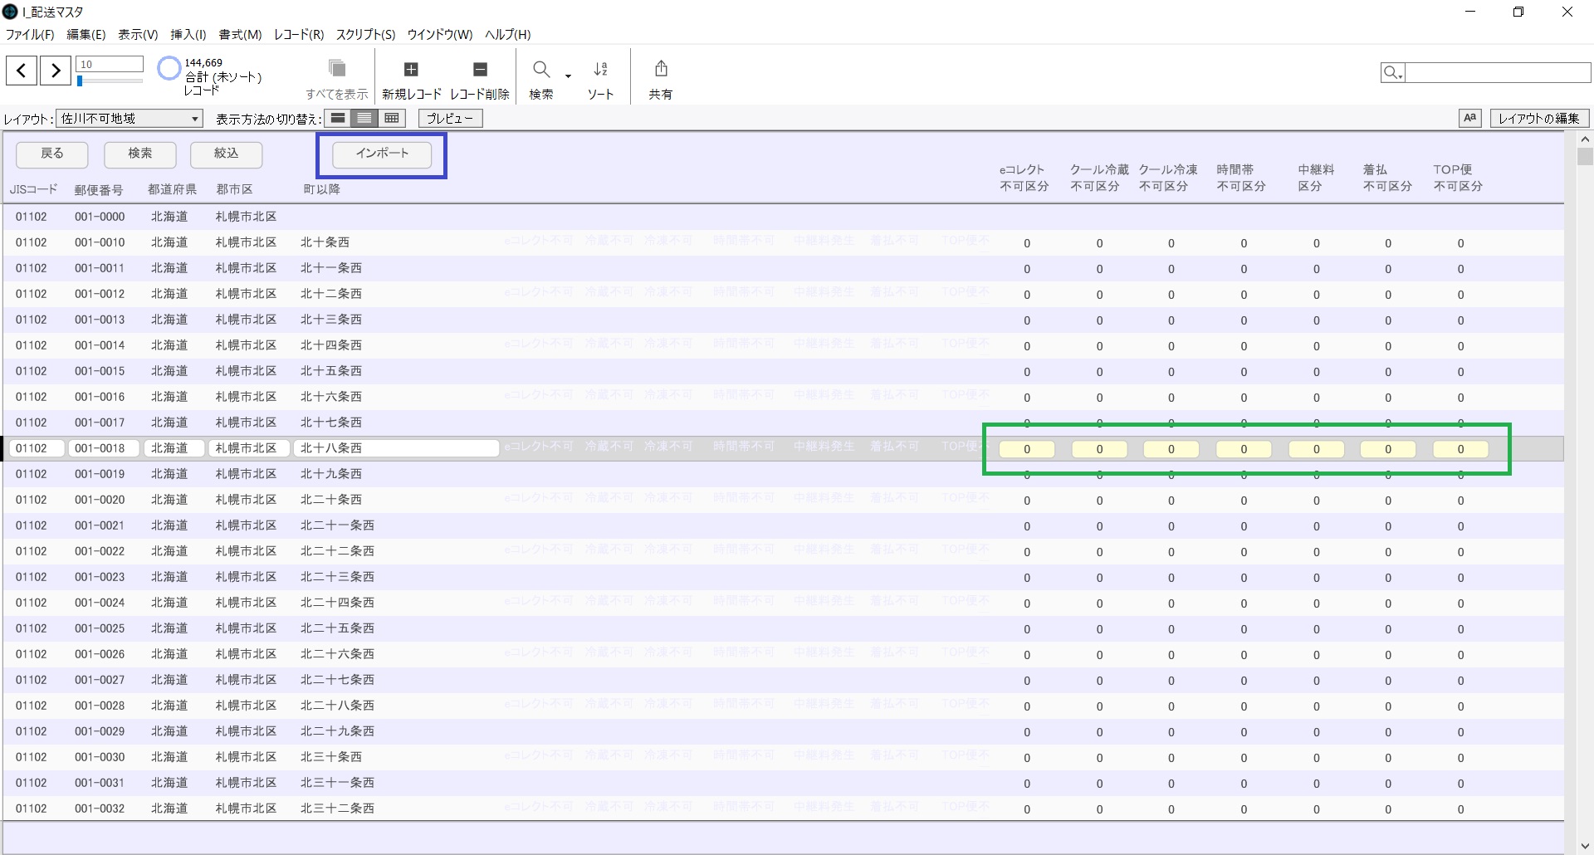Screen dimensions: 1594x855
Task: Switch to form view mode
Action: (338, 118)
